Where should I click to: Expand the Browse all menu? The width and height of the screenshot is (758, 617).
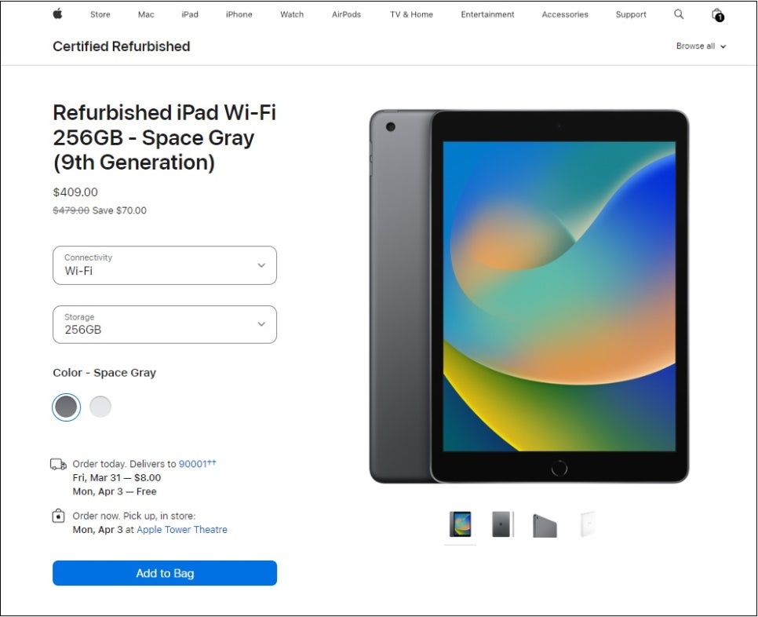point(701,46)
